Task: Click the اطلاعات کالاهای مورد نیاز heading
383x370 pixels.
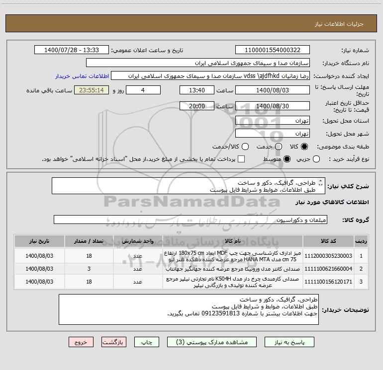Action: 332,202
